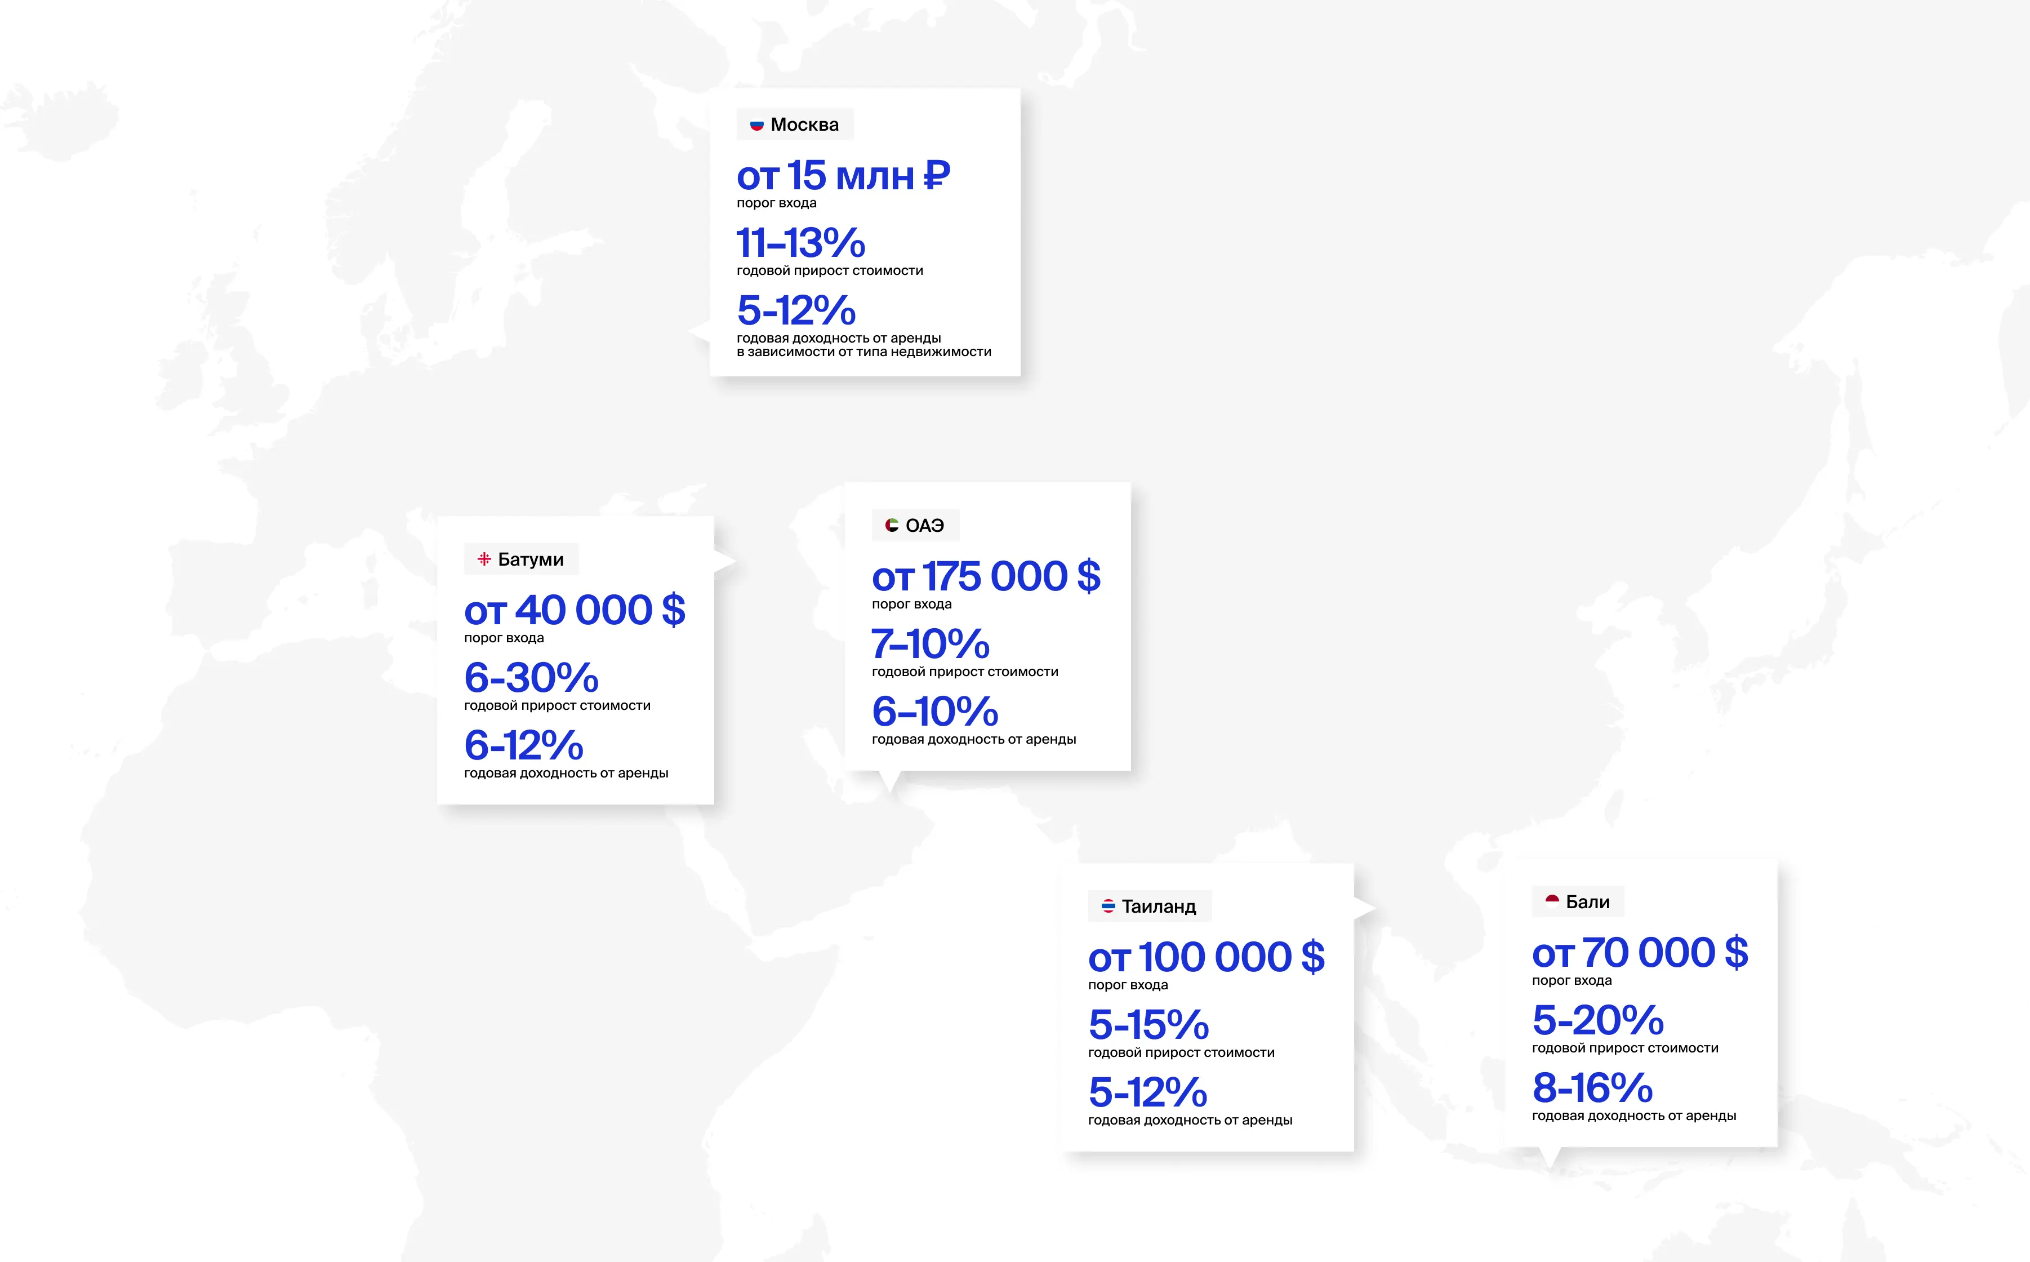
Task: Click the Thailand flag icon near Таиланд
Action: pyautogui.click(x=1108, y=906)
